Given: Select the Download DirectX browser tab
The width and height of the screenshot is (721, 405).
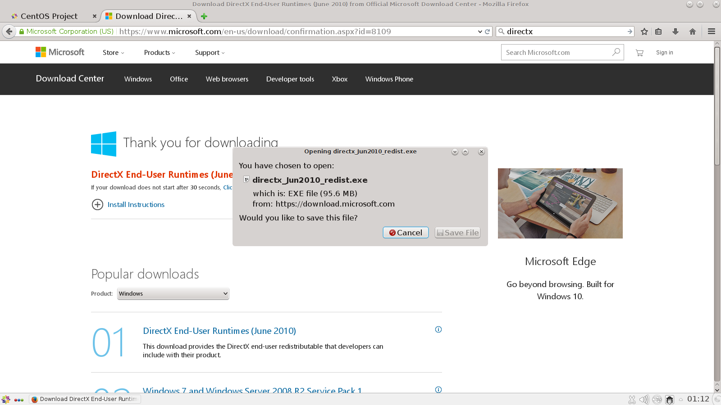Looking at the screenshot, I should coord(149,16).
